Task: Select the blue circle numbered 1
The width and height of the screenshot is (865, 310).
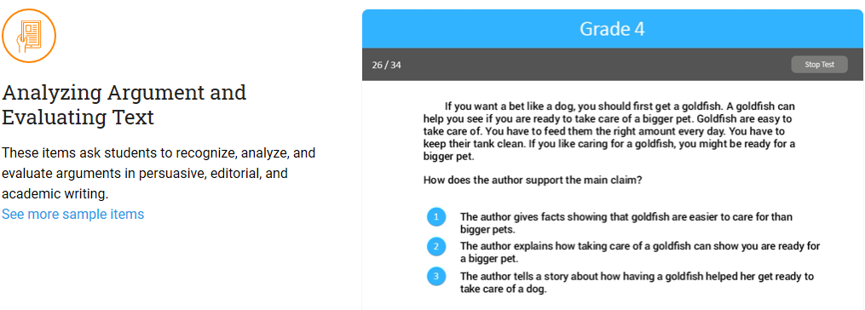Action: (435, 217)
